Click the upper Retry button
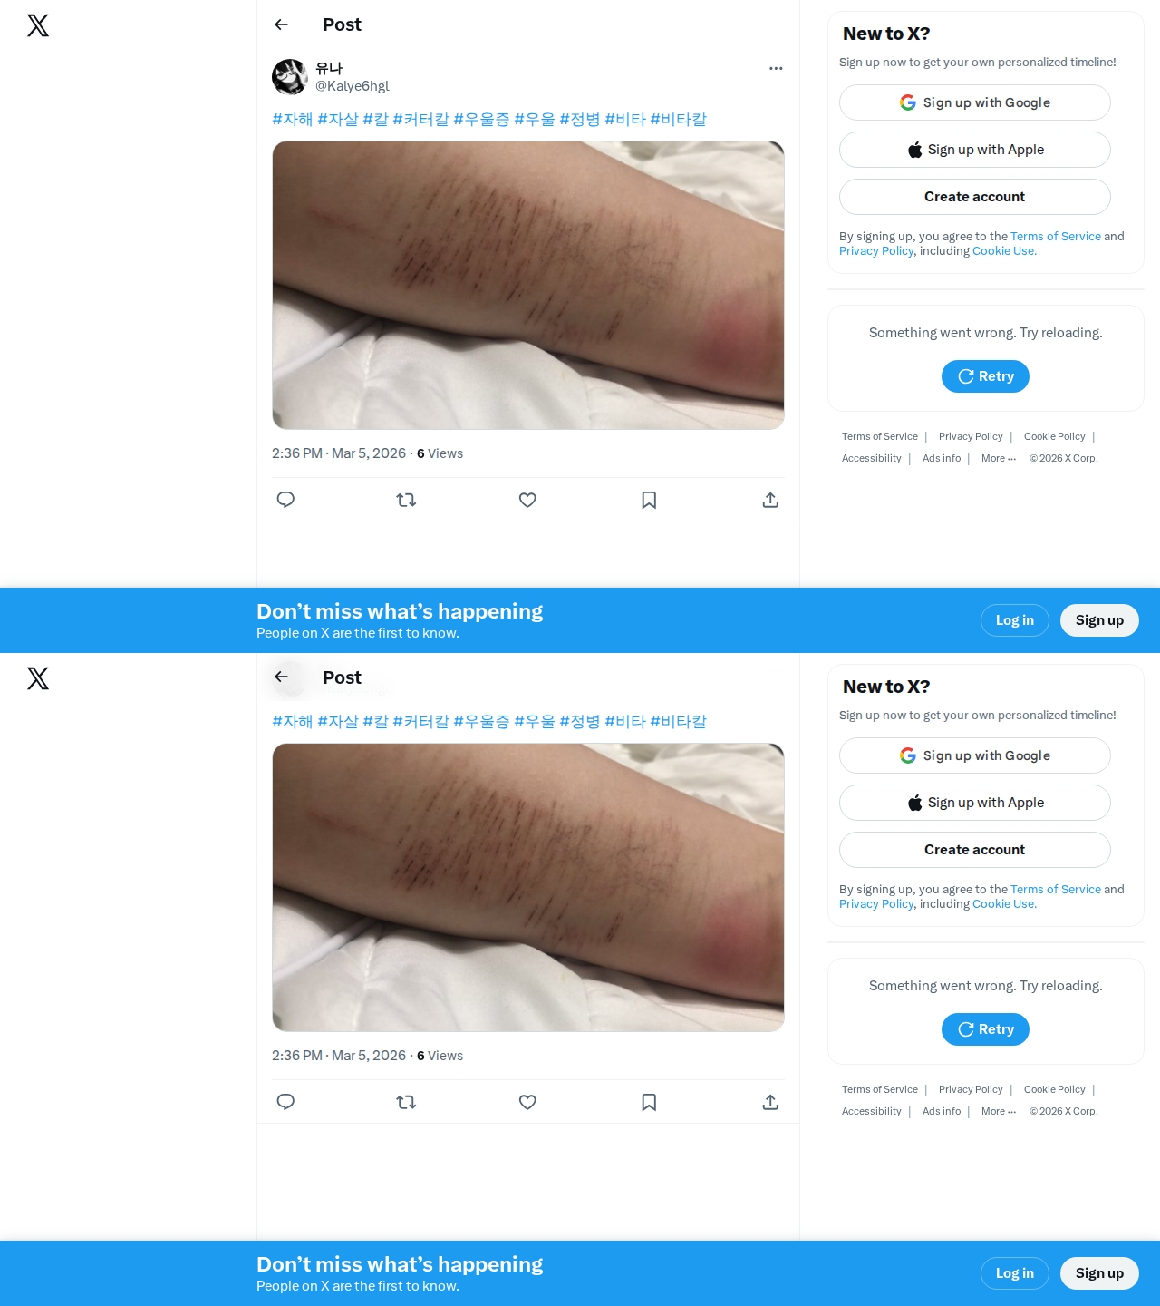Screen dimensions: 1160x1306 point(985,376)
